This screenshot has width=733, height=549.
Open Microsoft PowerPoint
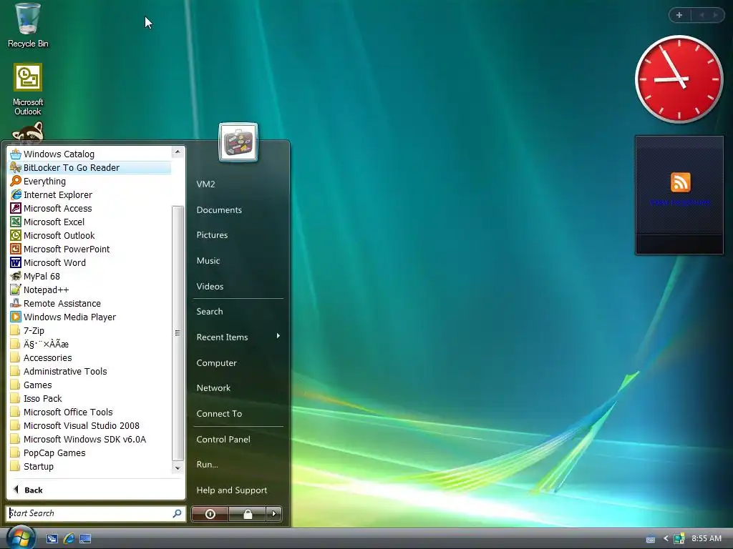point(89,249)
